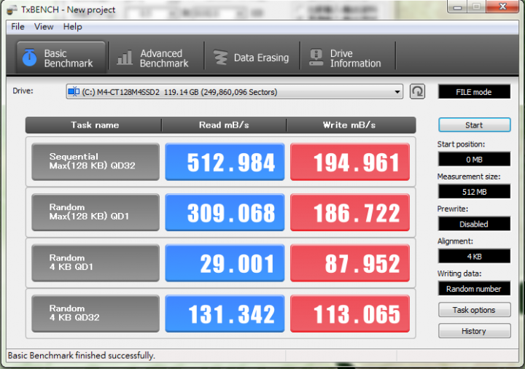The height and width of the screenshot is (369, 525).
Task: Expand the Drive selection dropdown arrow
Action: (x=397, y=92)
